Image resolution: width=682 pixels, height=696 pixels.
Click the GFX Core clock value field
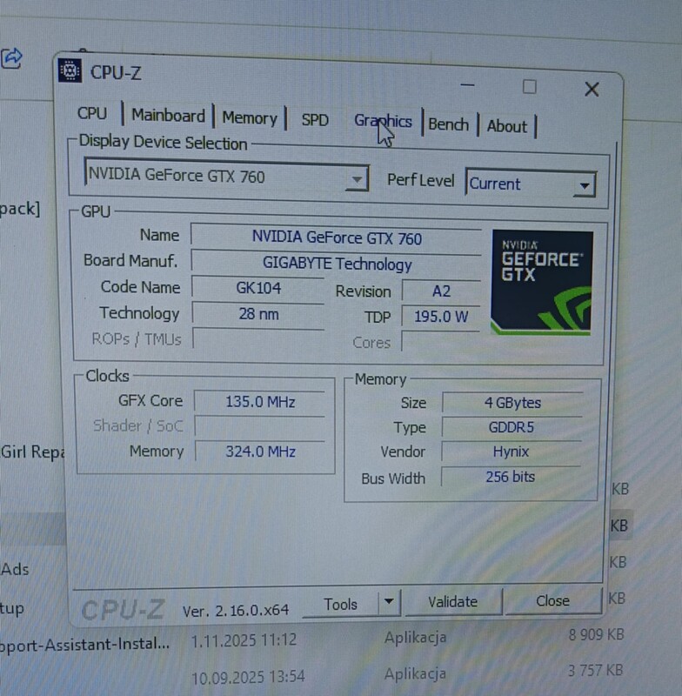[259, 401]
